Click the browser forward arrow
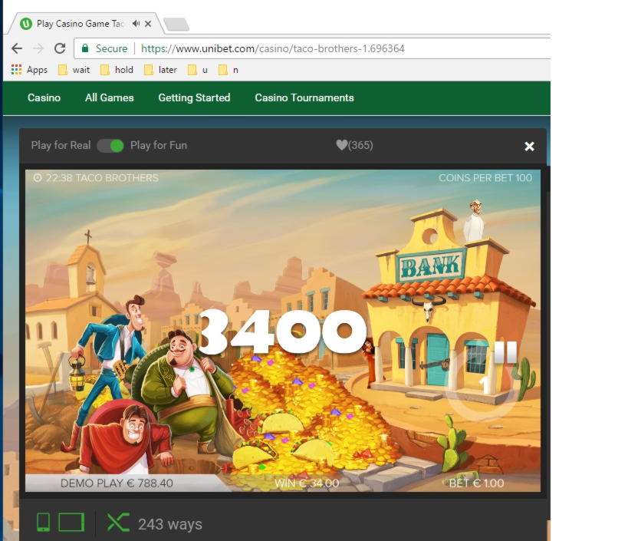 (38, 48)
